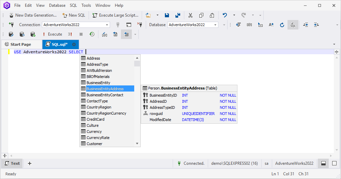This screenshot has width=341, height=179.
Task: Click the Decrease Indent icon
Action: pyautogui.click(x=306, y=25)
